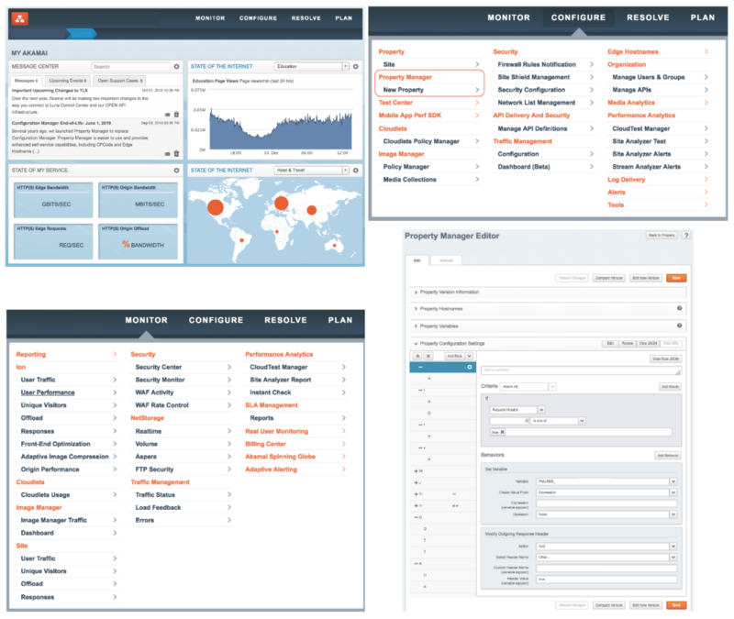Move rule up with arrow button

[x=418, y=355]
